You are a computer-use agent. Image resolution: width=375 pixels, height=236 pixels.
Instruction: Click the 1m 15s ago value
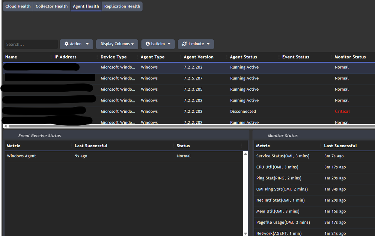tap(335, 211)
